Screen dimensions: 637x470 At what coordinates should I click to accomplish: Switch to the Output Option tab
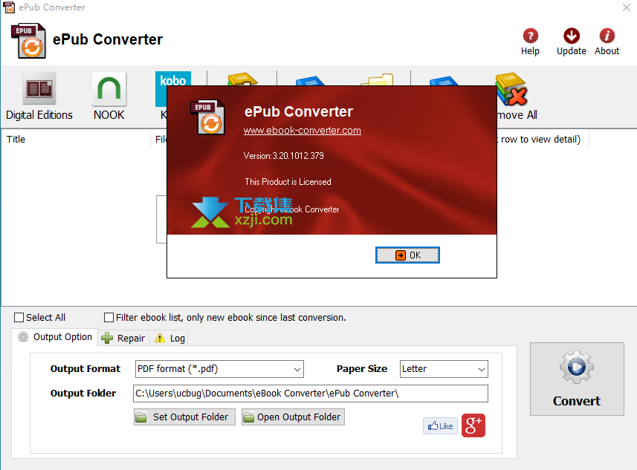coord(55,337)
